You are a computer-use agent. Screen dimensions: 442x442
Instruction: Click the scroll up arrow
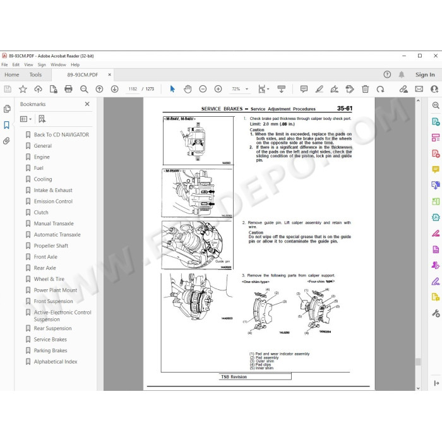(418, 100)
